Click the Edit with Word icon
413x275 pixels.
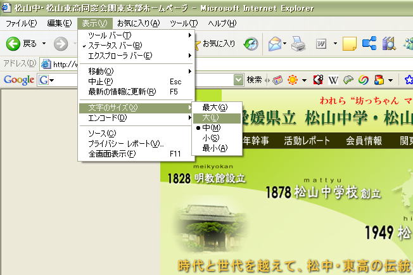click(321, 44)
